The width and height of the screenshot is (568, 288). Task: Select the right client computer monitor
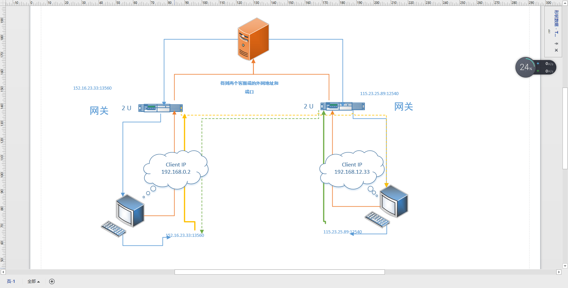tap(394, 201)
